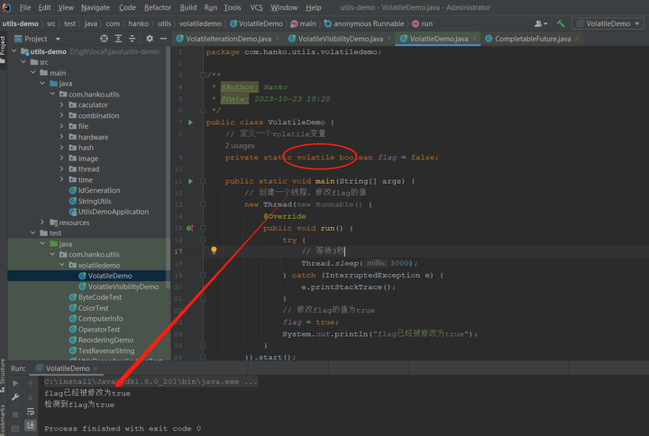
Task: Click the green hammer Build Project icon
Action: point(561,23)
